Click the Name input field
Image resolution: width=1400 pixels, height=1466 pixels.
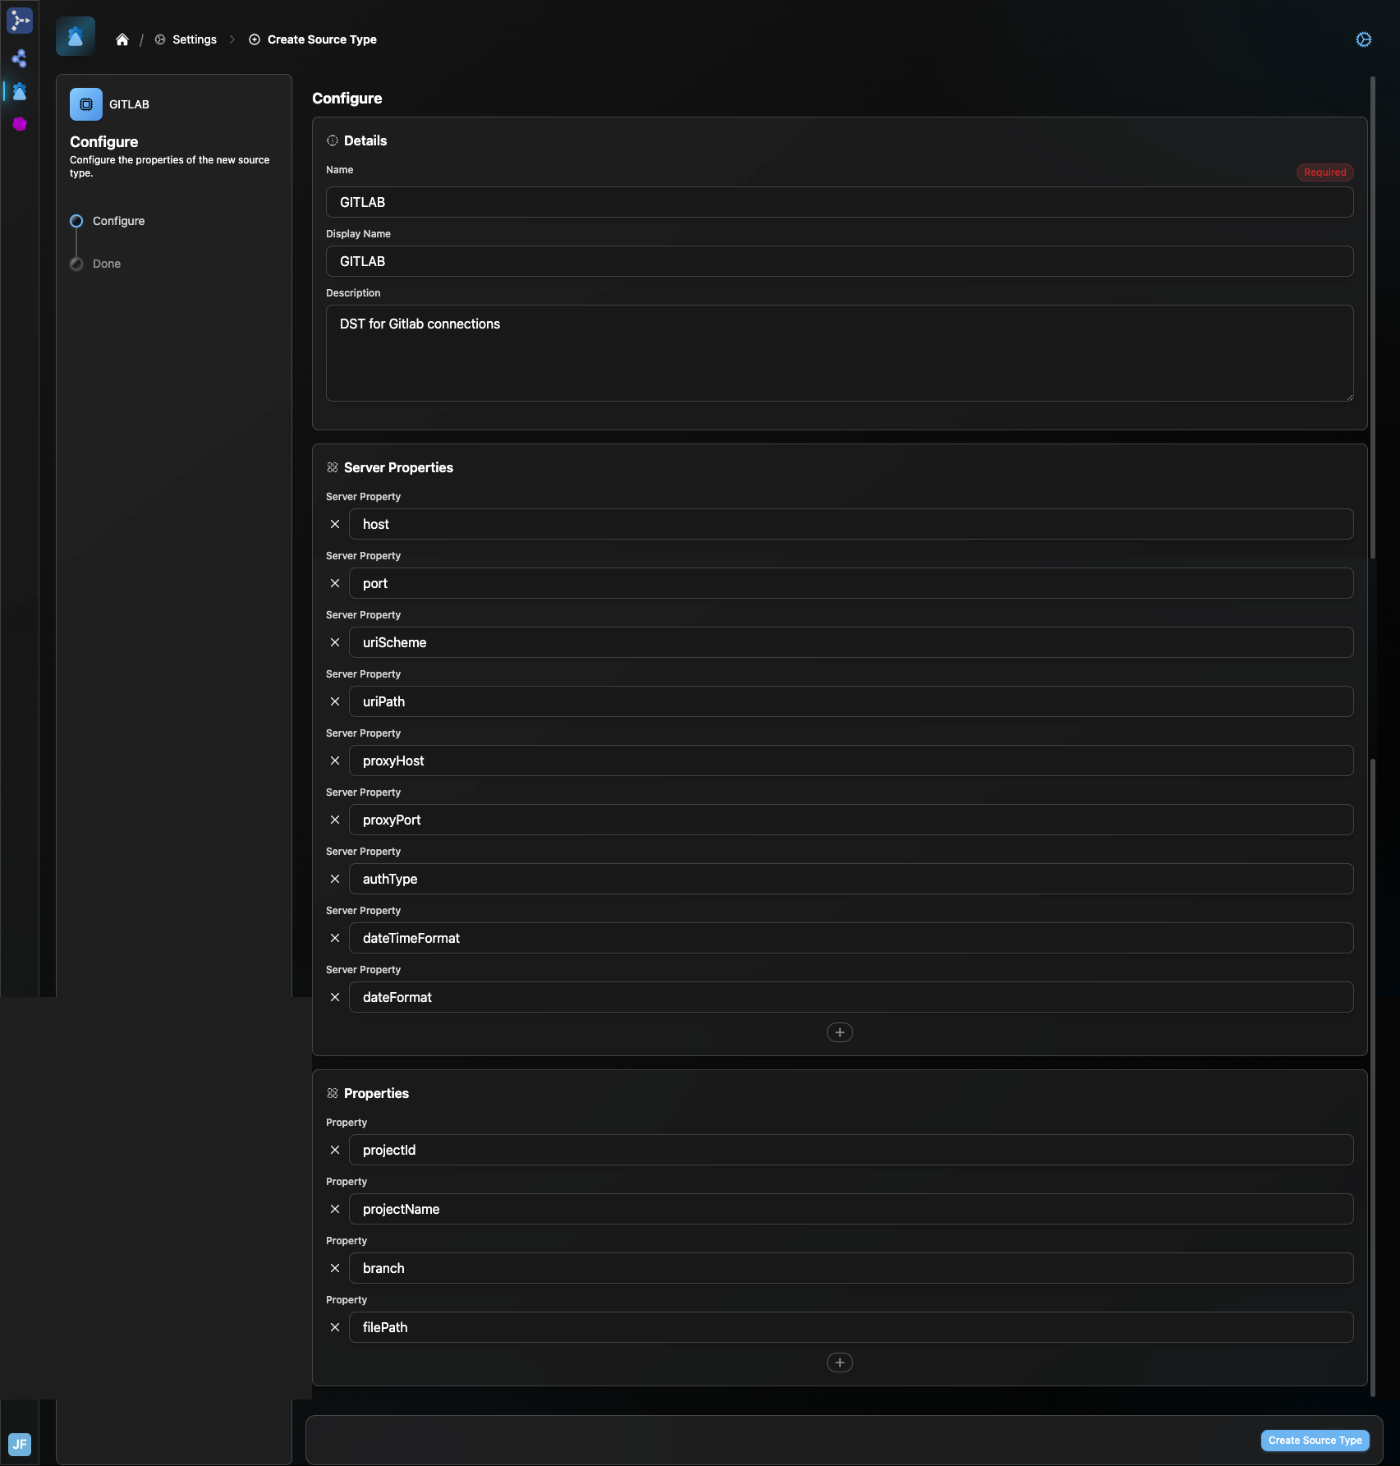[x=839, y=202]
